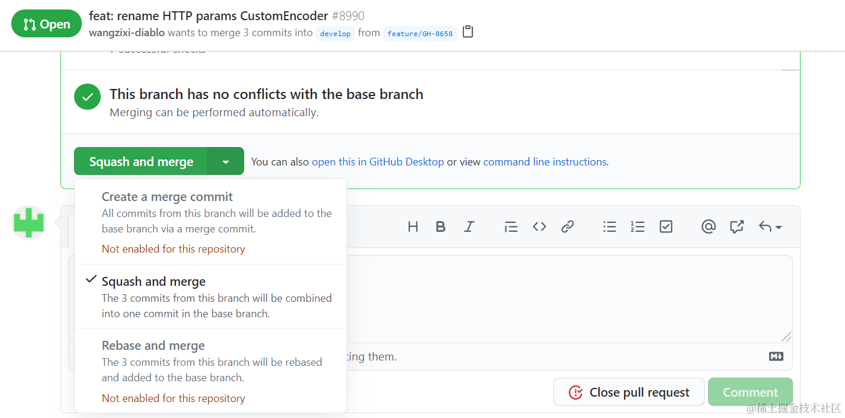Click the green user avatar
The image size is (845, 418).
[x=29, y=222]
